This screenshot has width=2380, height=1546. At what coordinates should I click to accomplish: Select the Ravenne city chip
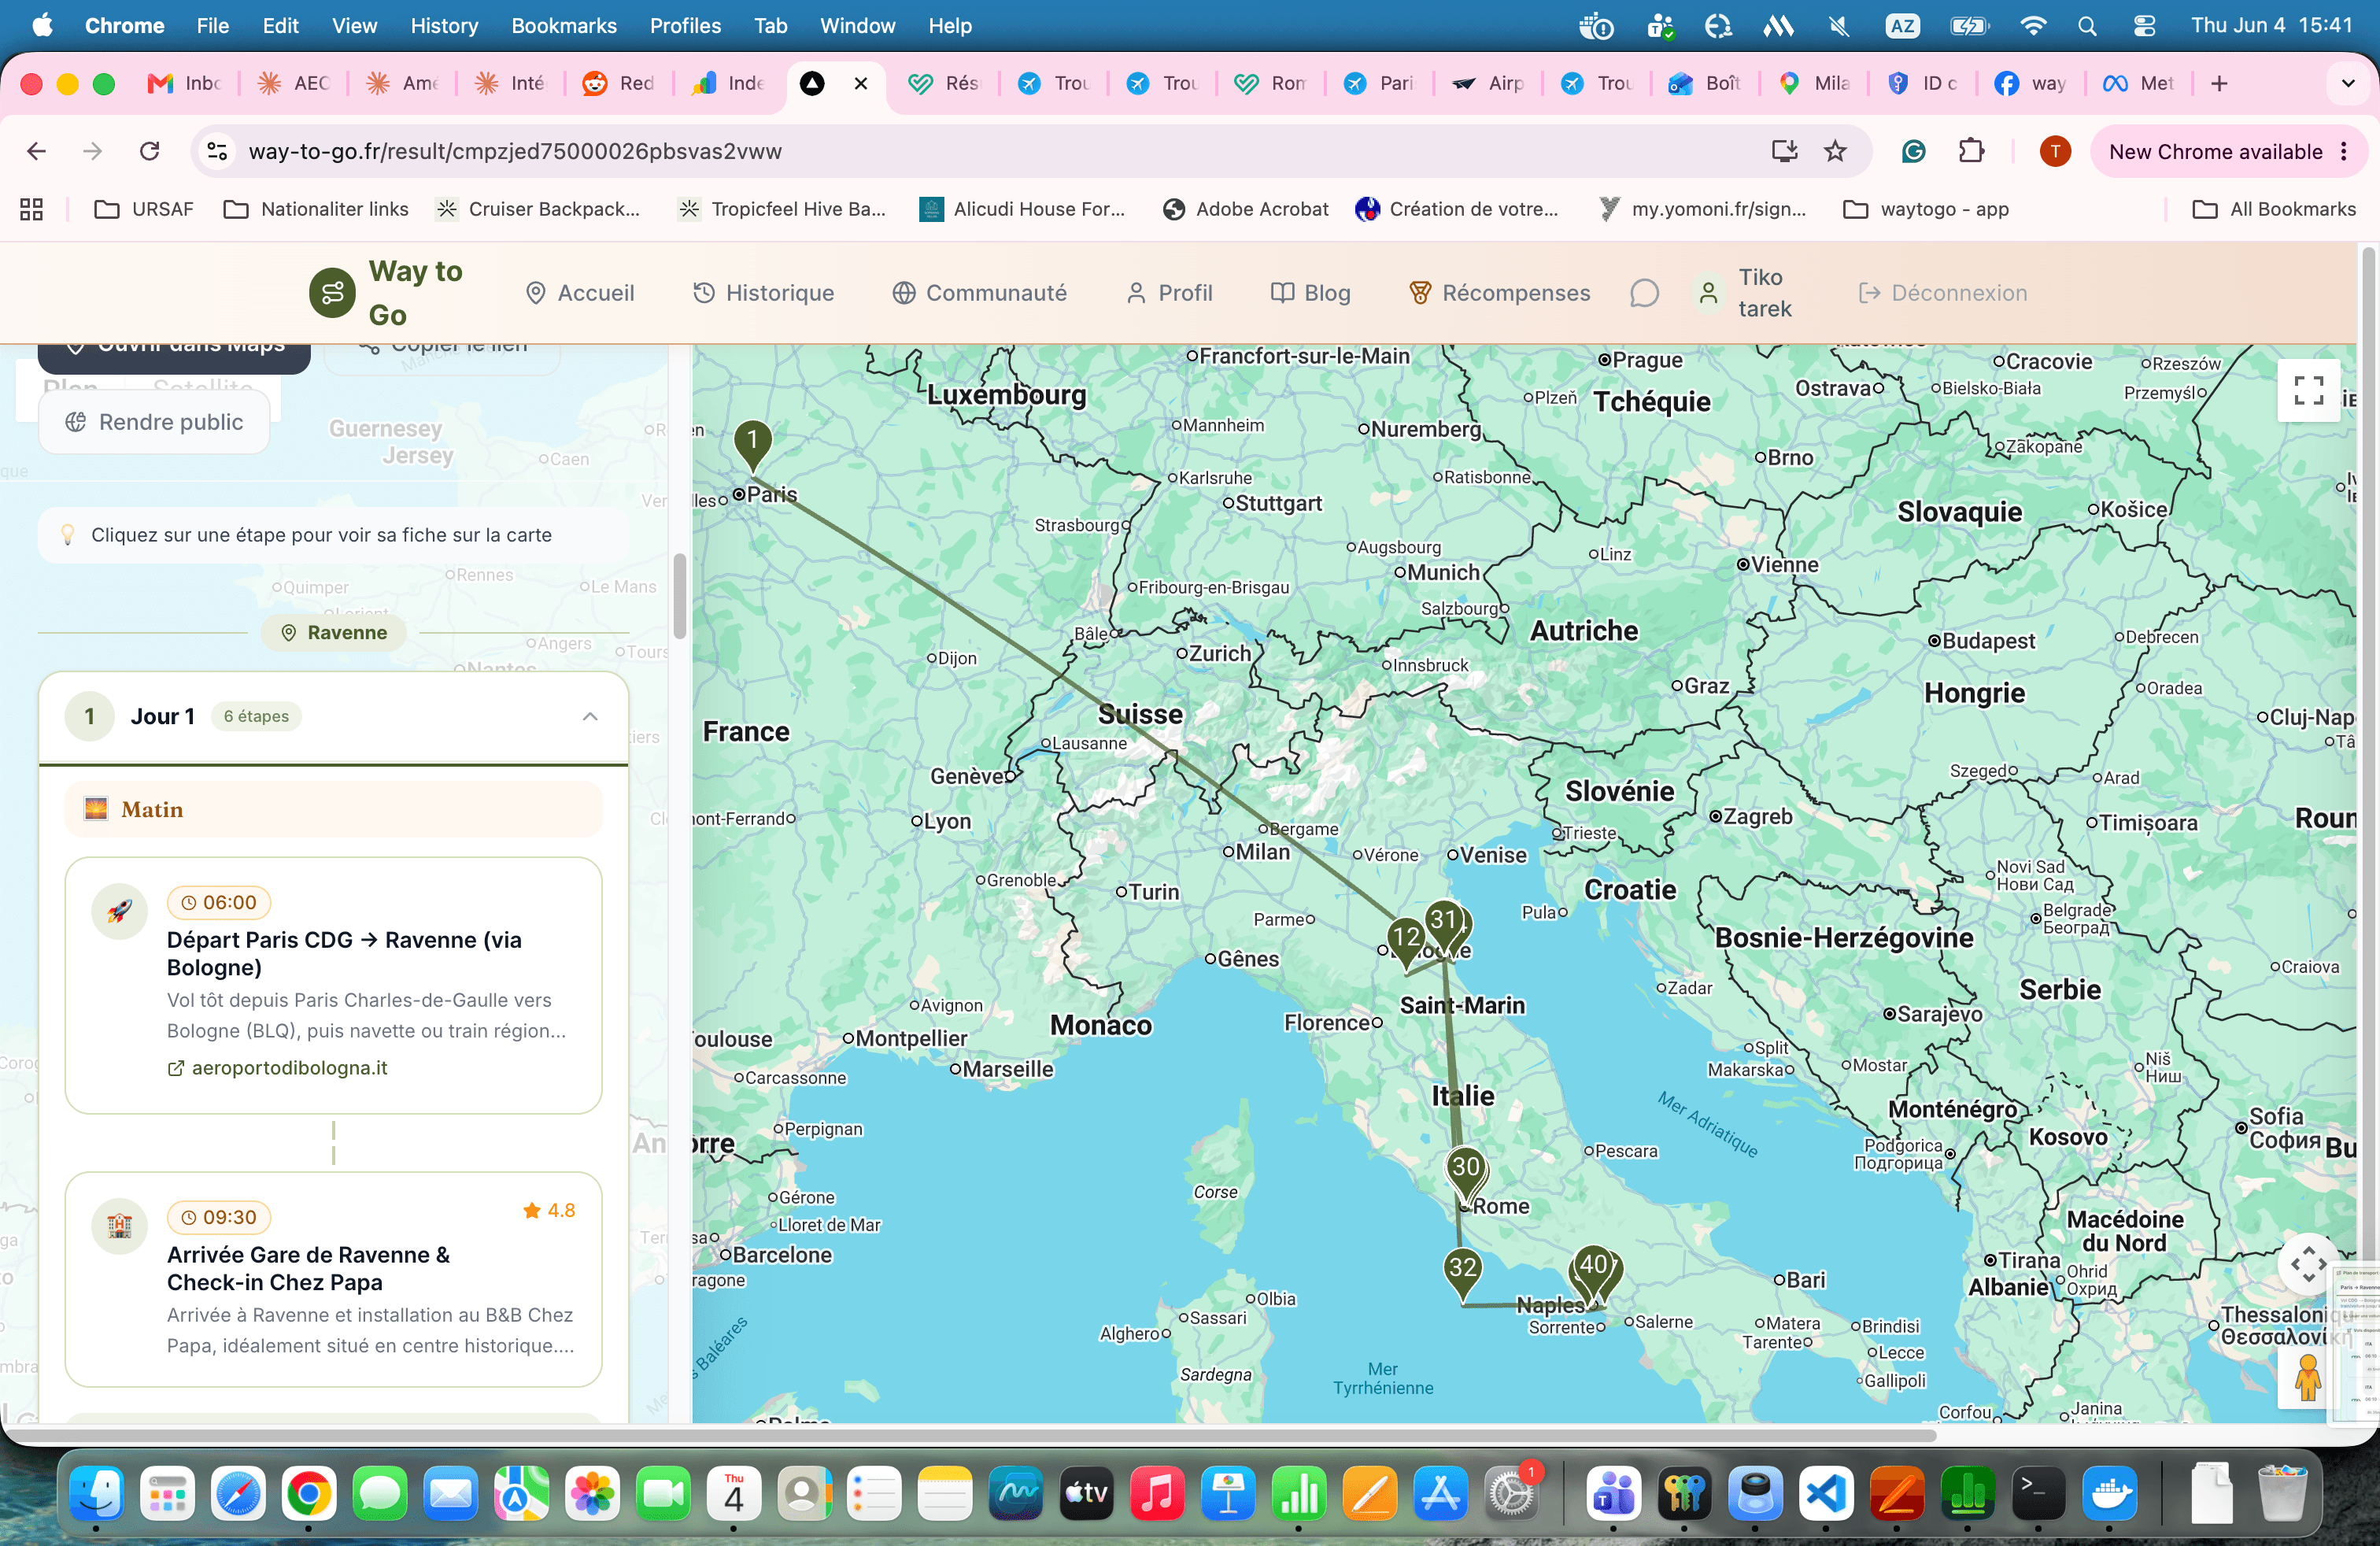point(334,632)
